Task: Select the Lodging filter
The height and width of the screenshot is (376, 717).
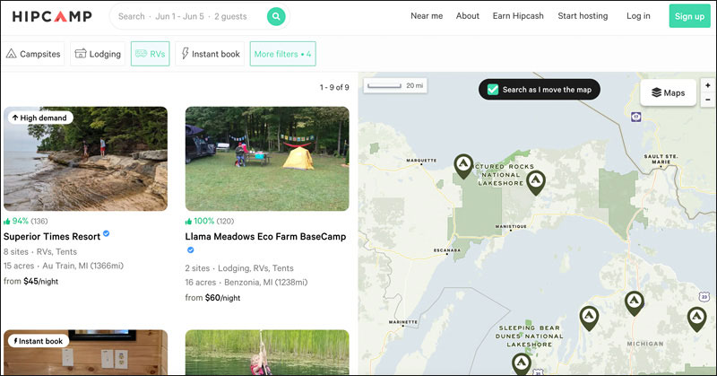Action: click(98, 54)
